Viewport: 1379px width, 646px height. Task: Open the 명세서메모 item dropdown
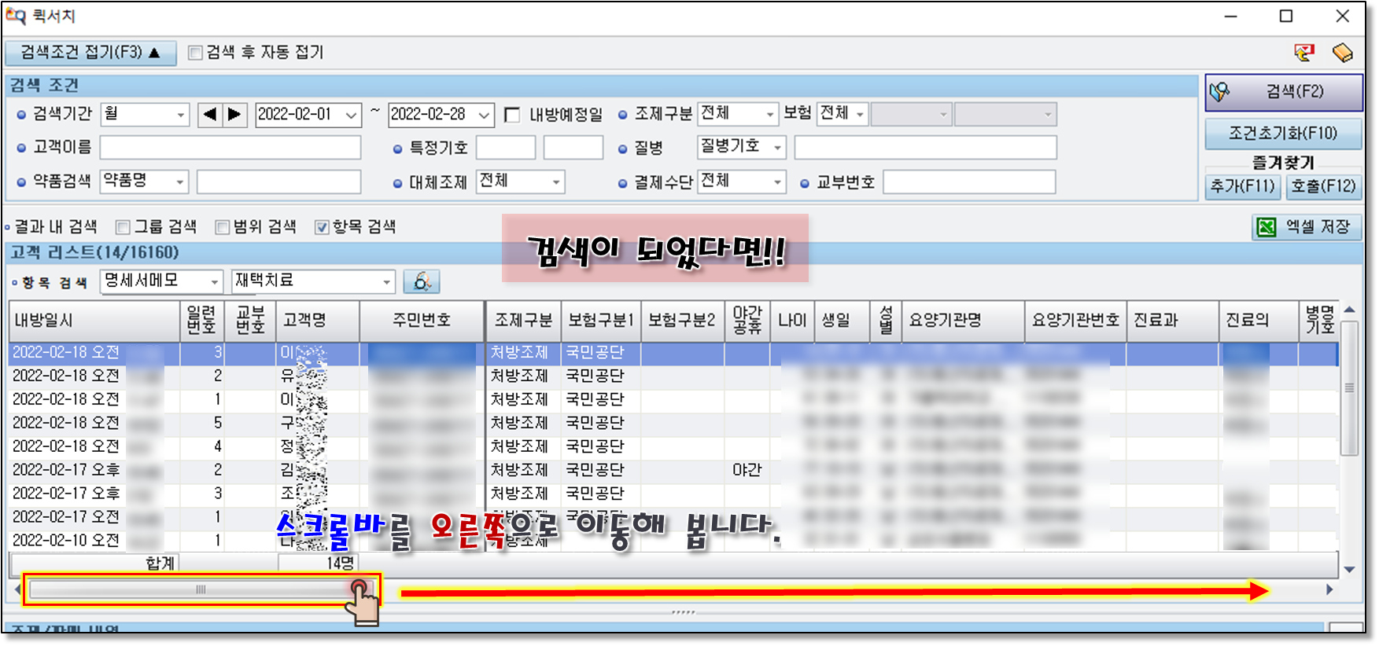(x=214, y=281)
